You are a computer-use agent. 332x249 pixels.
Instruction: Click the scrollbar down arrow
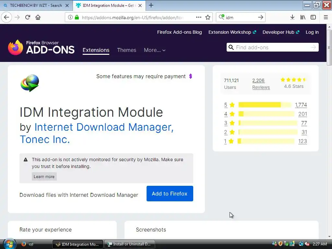pyautogui.click(x=329, y=236)
